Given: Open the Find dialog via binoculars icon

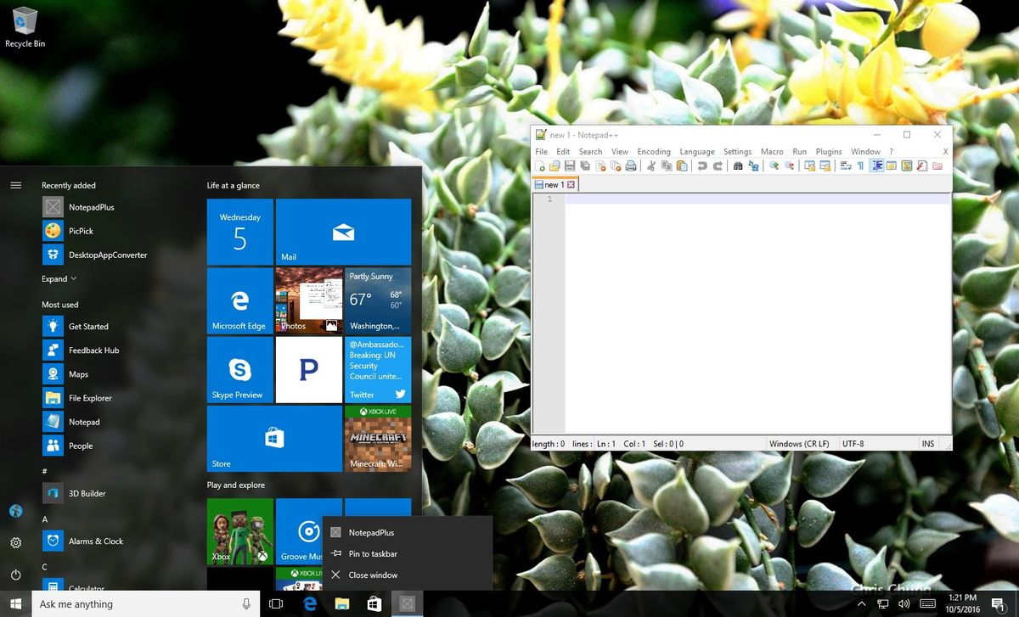Looking at the screenshot, I should [x=737, y=165].
